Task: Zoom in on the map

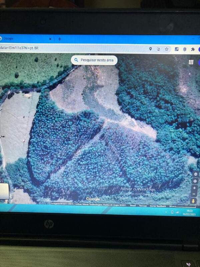Action: [195, 188]
